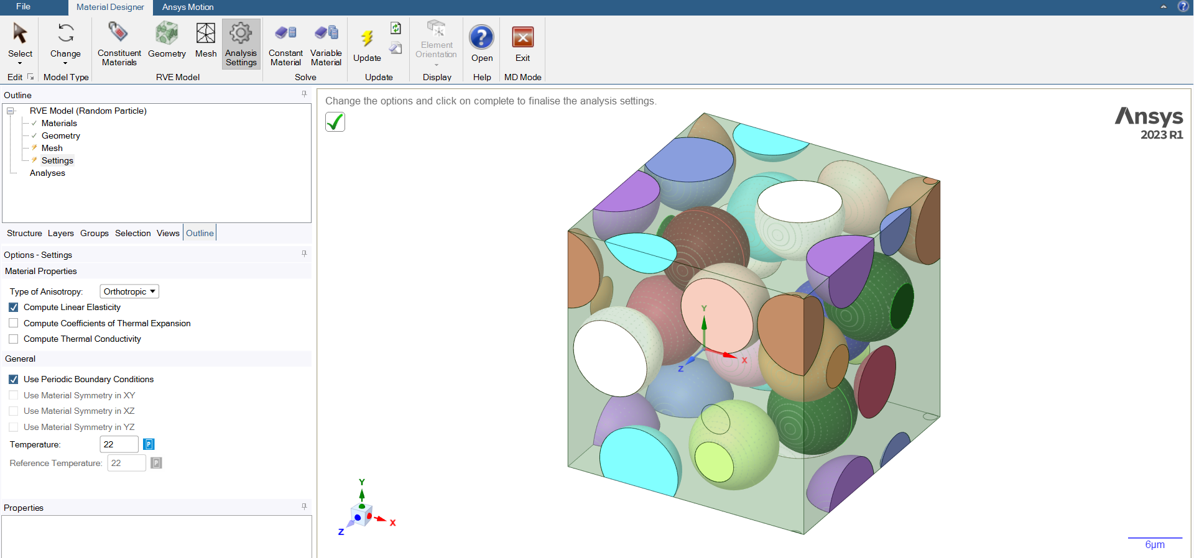Click the ribbon help icon at top right

(x=1183, y=7)
